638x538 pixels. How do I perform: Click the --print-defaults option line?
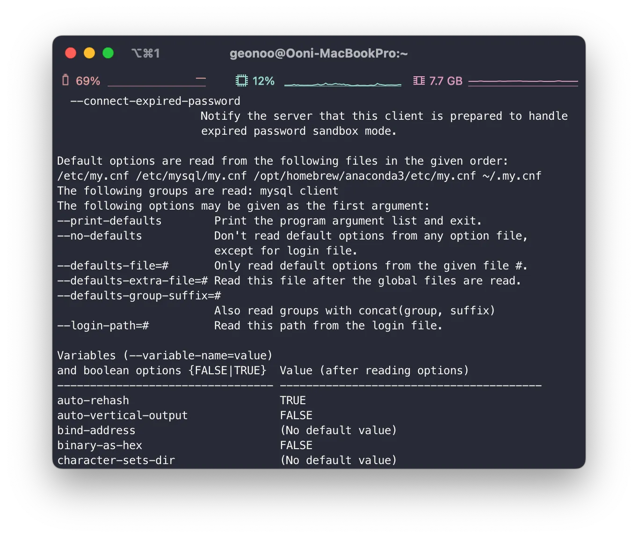(x=269, y=221)
